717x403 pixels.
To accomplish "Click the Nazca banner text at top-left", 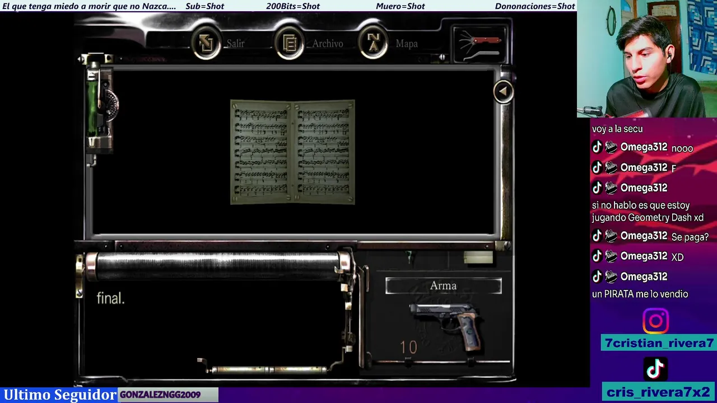I will coord(89,6).
